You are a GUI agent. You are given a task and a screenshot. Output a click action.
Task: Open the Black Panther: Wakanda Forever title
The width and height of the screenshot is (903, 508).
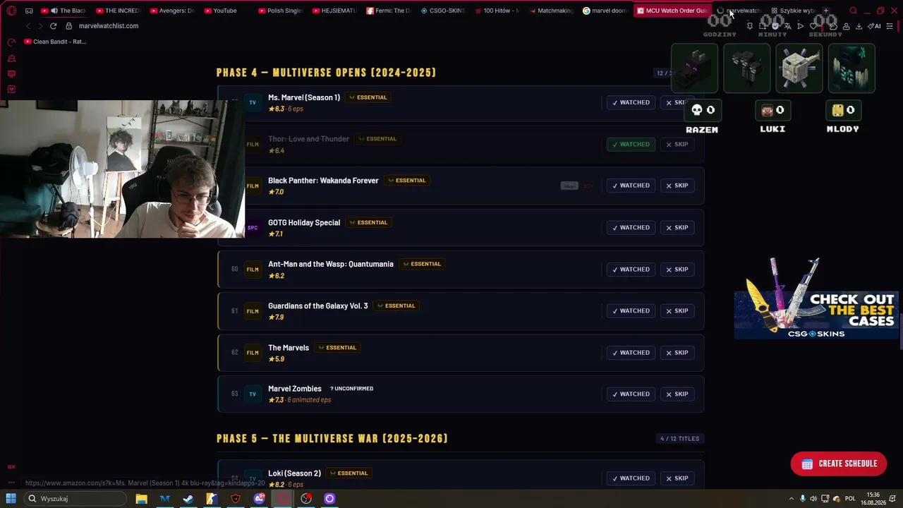click(323, 181)
